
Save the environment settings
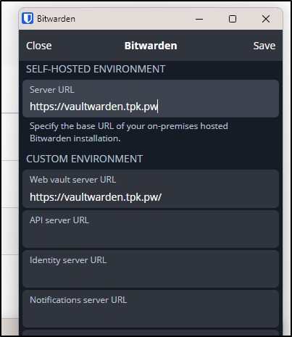[x=264, y=46]
